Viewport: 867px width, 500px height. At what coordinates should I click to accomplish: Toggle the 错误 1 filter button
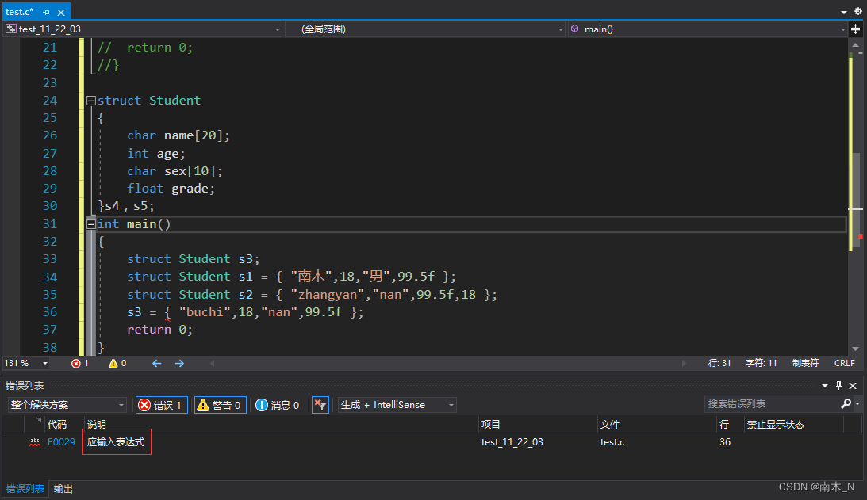coord(162,405)
